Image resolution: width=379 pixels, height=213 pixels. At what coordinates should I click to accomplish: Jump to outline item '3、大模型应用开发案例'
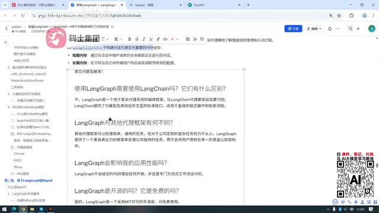click(x=24, y=94)
